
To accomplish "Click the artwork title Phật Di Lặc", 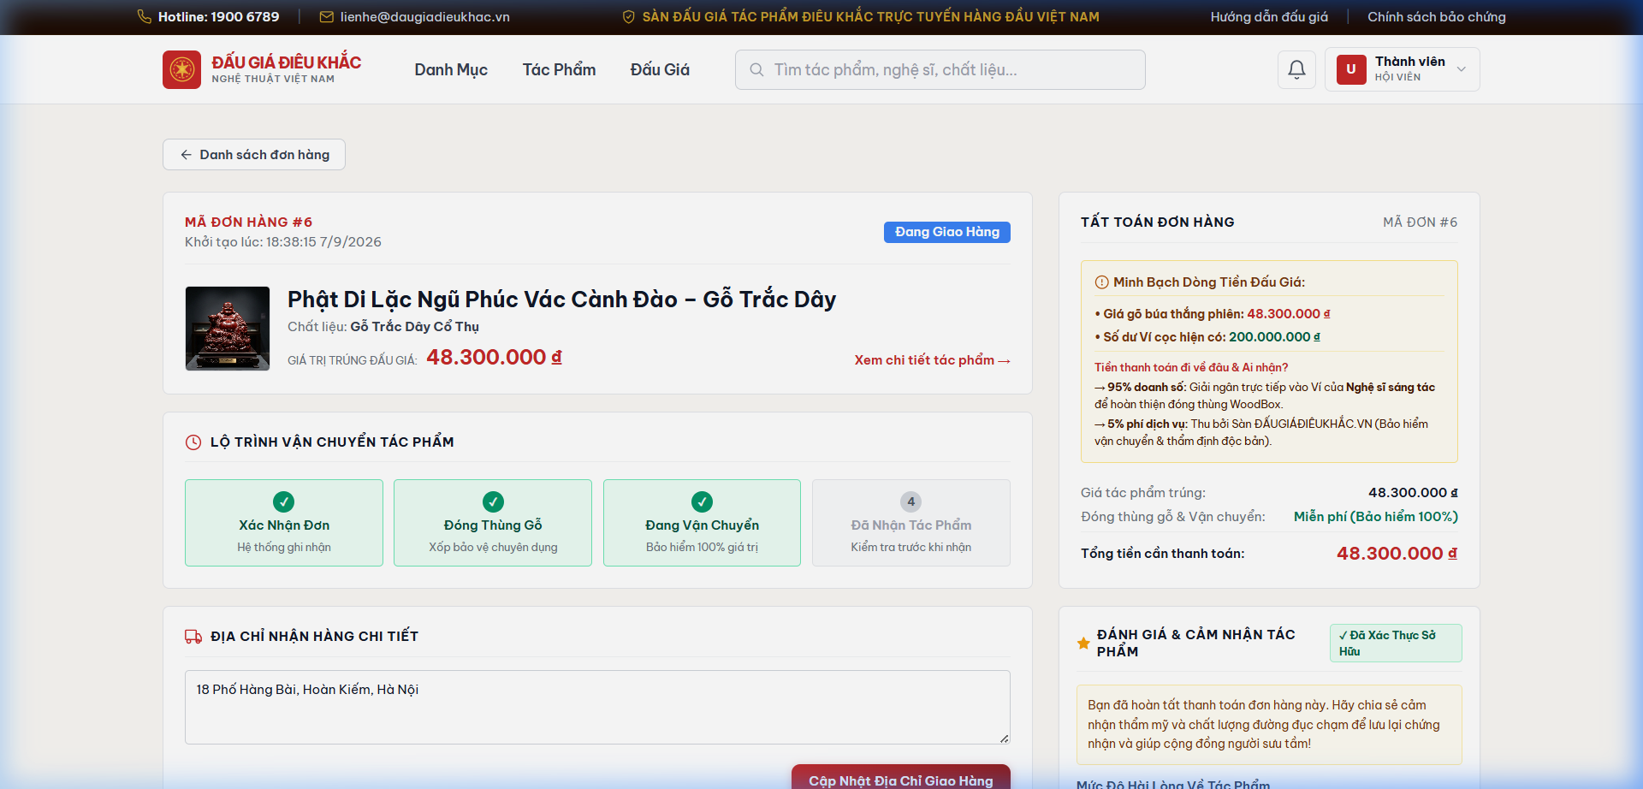I will click(561, 300).
